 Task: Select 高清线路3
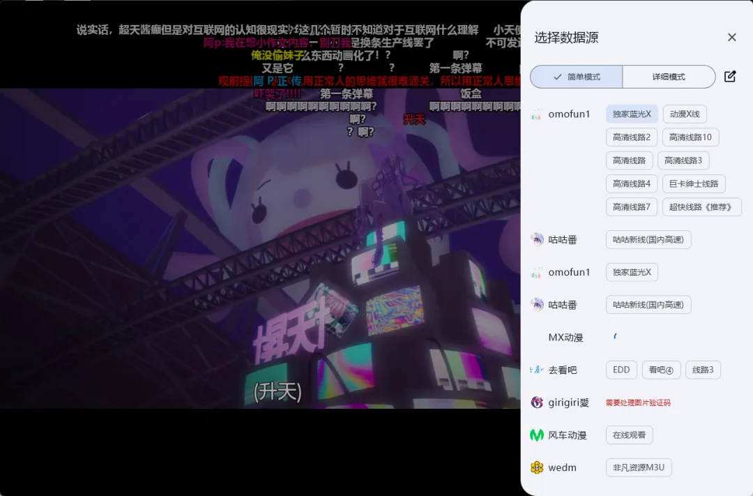coord(683,160)
